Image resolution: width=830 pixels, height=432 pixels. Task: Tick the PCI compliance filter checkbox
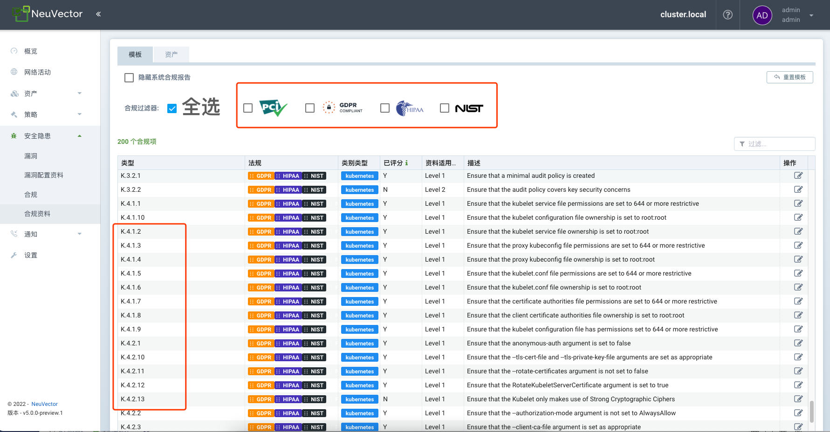[x=248, y=108]
